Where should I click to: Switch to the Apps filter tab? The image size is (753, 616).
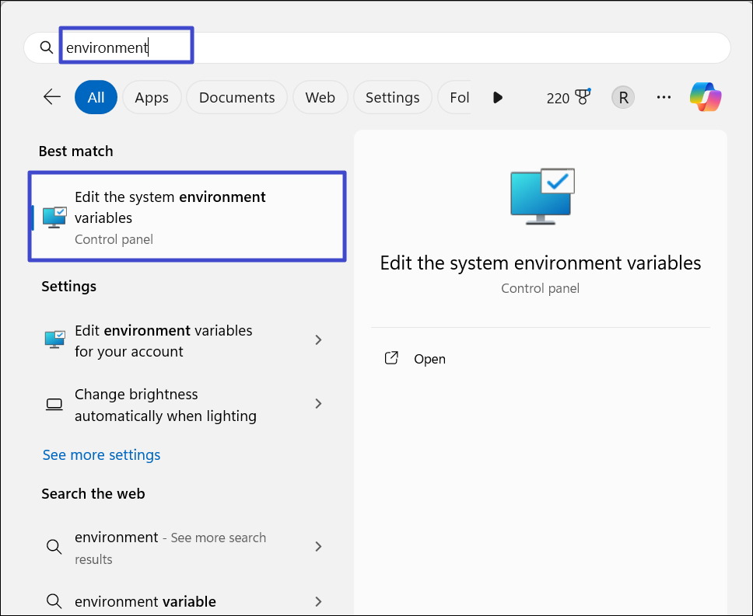[152, 97]
